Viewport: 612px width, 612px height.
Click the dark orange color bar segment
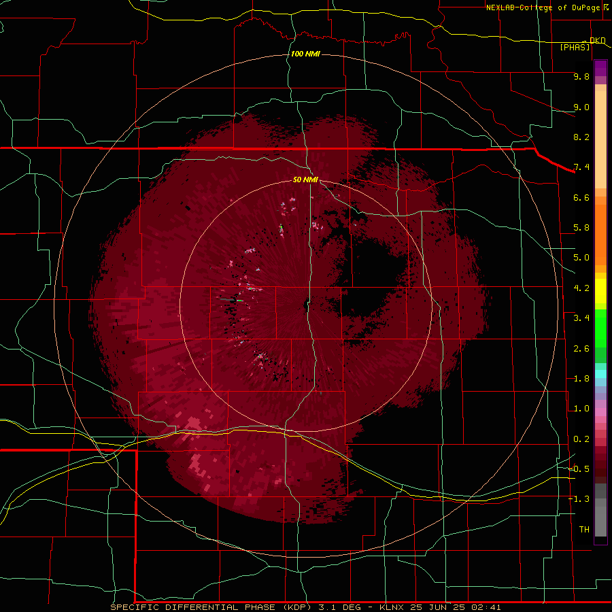[x=600, y=235]
